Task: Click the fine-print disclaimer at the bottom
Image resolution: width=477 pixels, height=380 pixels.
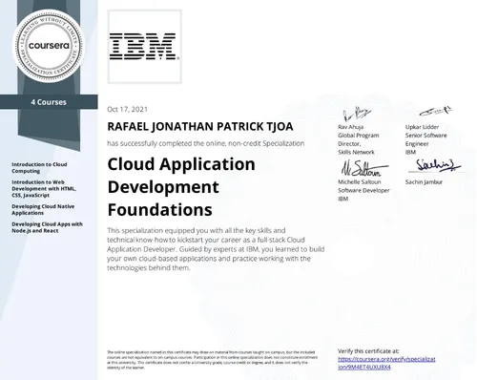Action: click(212, 360)
